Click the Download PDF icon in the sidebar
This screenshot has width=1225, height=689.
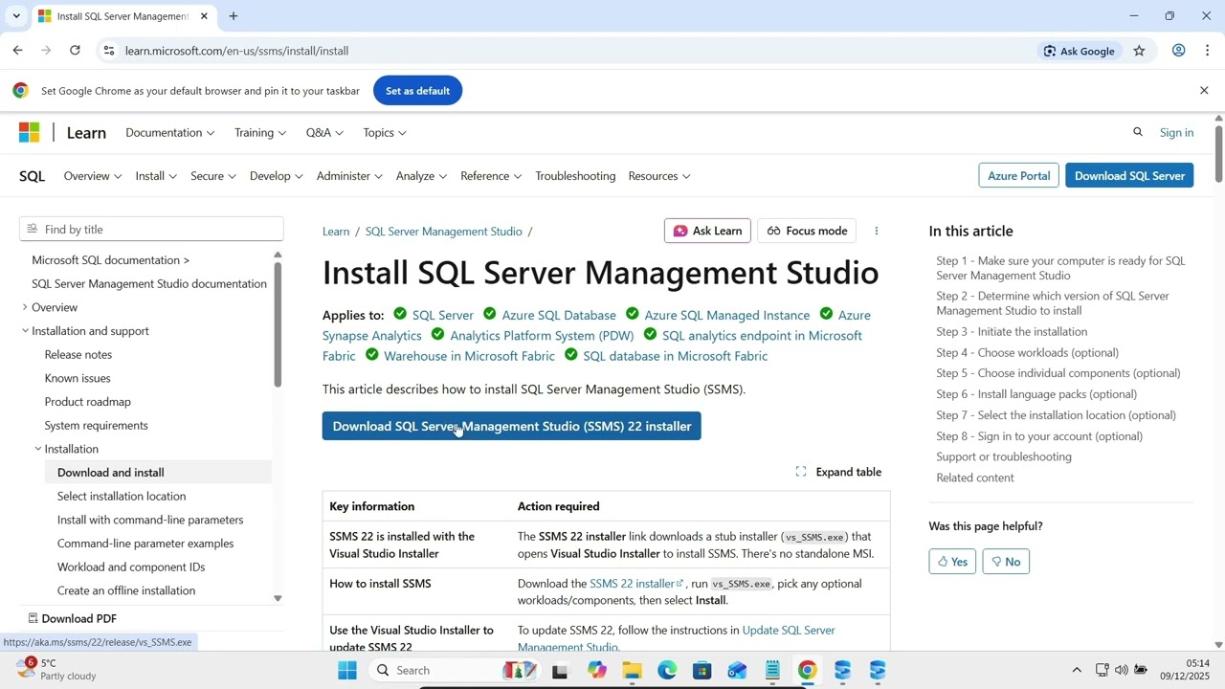33,618
